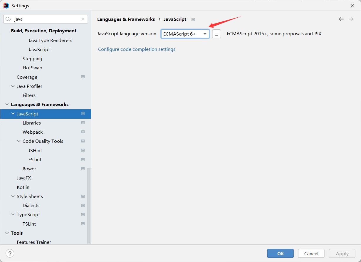Collapse the Tools section
Image resolution: width=361 pixels, height=262 pixels.
pyautogui.click(x=7, y=233)
